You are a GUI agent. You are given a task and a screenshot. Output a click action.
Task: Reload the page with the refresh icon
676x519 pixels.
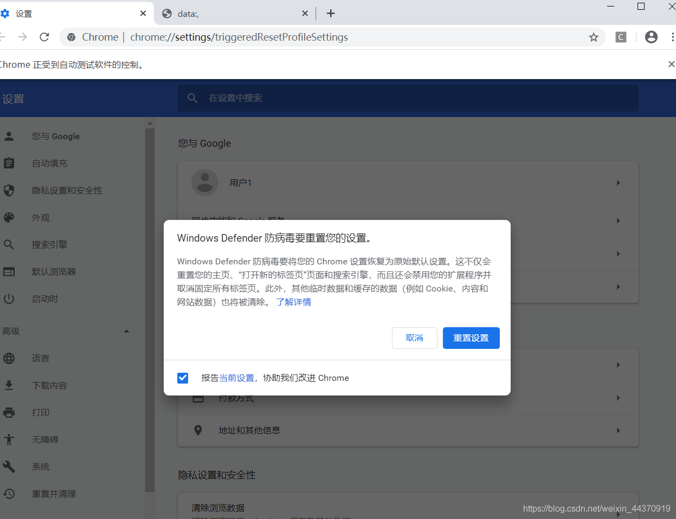click(44, 37)
